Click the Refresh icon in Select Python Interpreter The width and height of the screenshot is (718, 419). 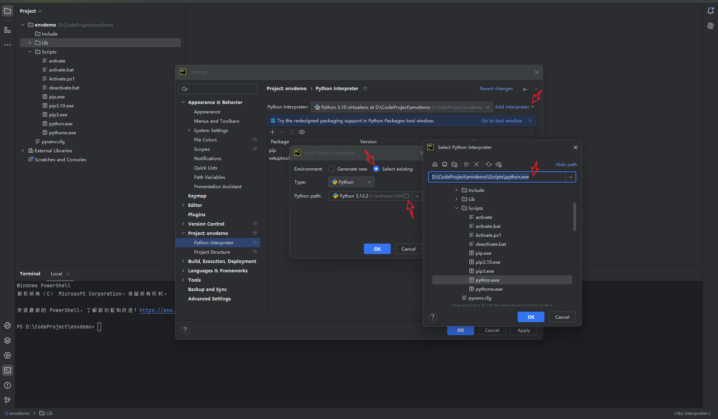pyautogui.click(x=488, y=164)
